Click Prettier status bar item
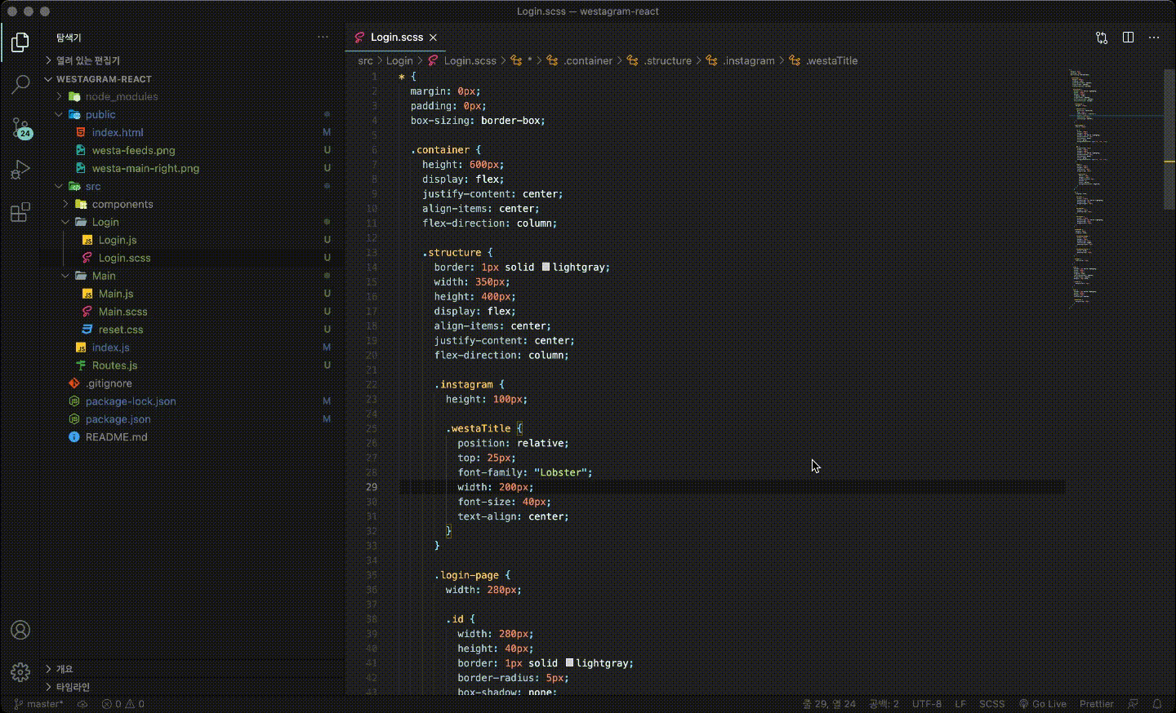This screenshot has height=713, width=1176. (1096, 704)
